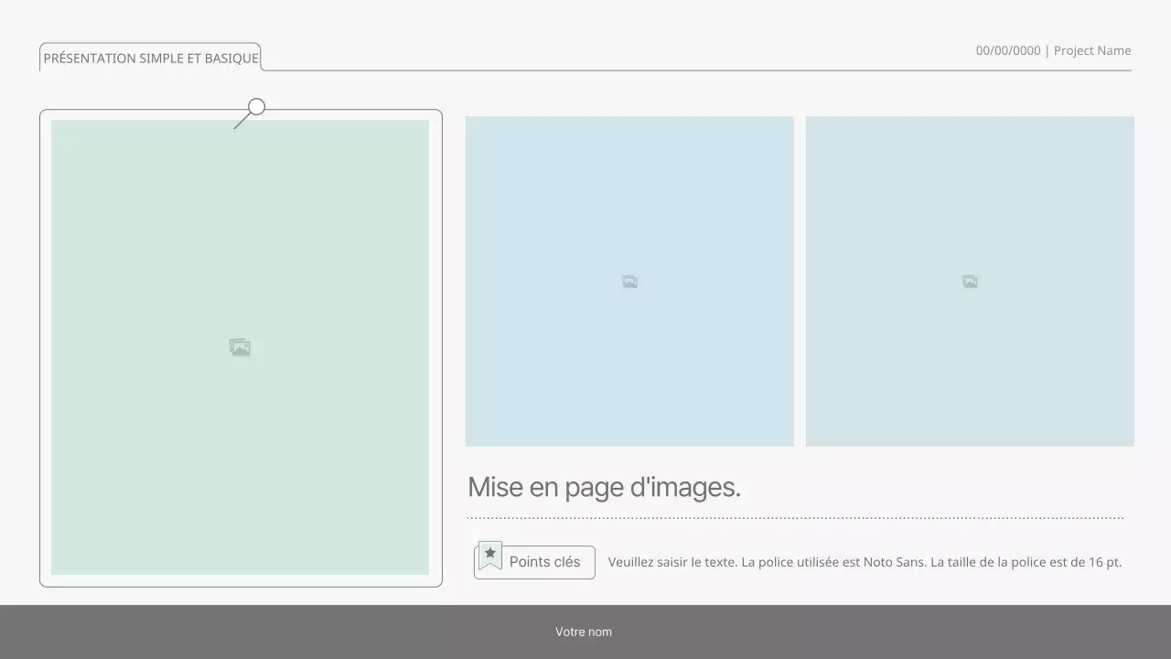This screenshot has height=659, width=1171.
Task: Click the pushpin icon atop the green frame
Action: [255, 108]
